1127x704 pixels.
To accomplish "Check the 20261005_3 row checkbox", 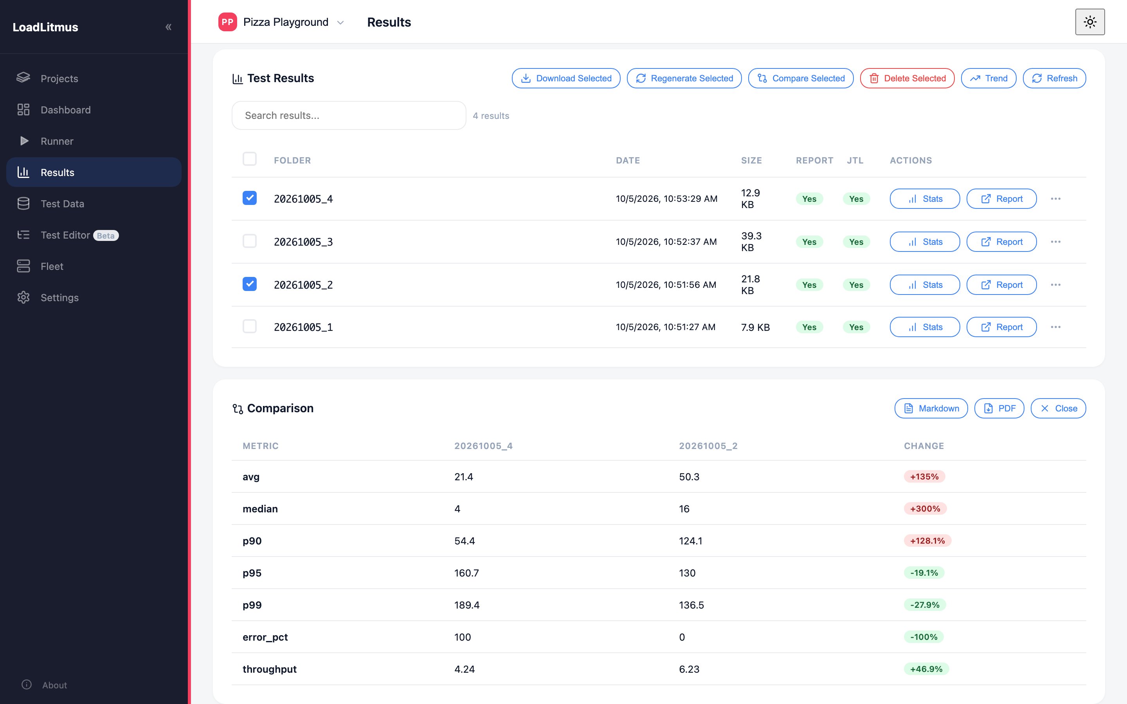I will coord(250,241).
